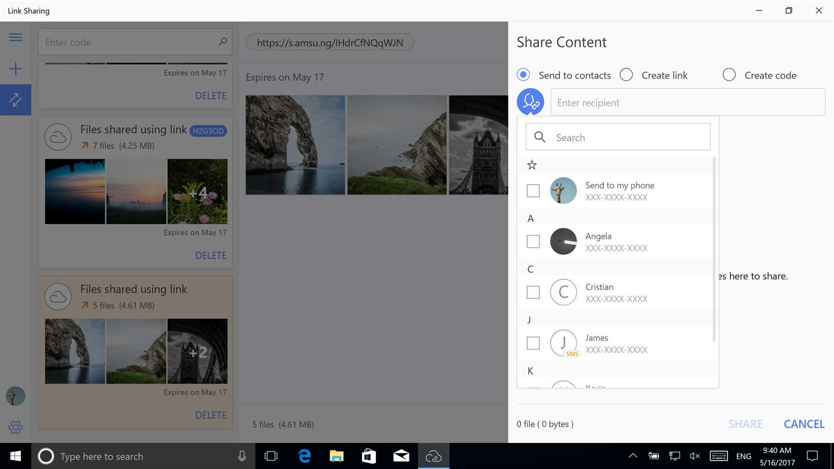
Task: Click the Link Sharing cloud taskbar icon
Action: [433, 456]
